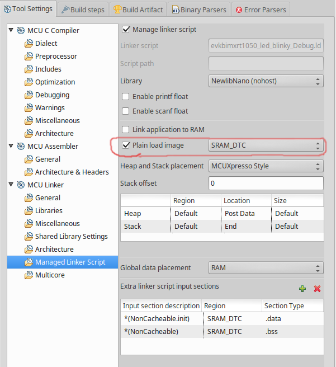
Task: Select Architecture & Headers tree item
Action: 72,172
